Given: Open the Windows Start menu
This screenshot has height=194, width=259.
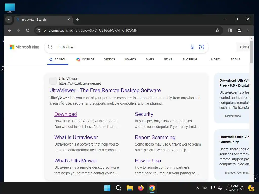Looking at the screenshot, I should (x=107, y=188).
